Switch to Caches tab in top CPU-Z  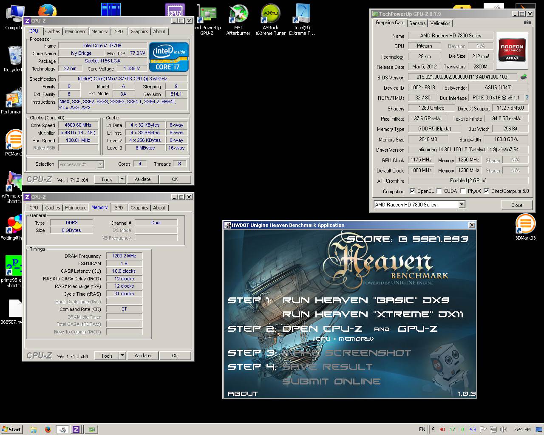click(52, 31)
